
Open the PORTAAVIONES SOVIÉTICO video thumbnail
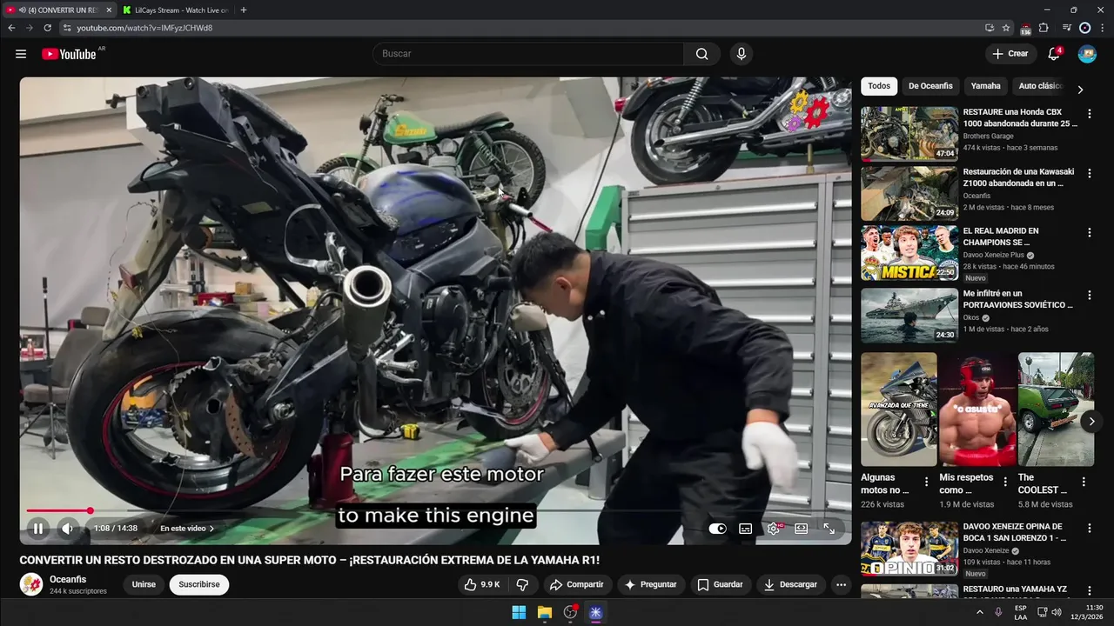click(x=909, y=316)
